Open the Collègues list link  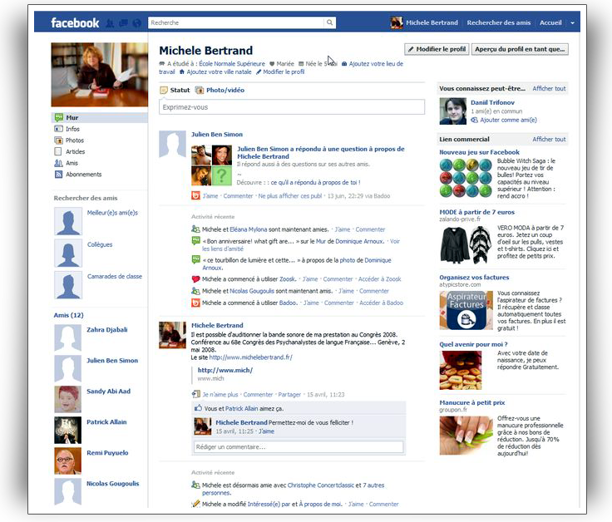coord(100,244)
